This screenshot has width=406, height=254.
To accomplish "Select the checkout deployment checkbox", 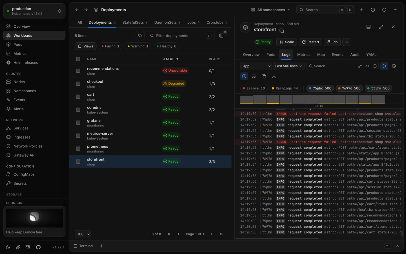I will tap(78, 84).
